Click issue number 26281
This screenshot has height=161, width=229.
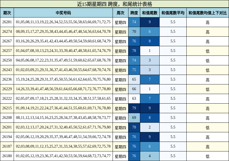[x=7, y=22]
